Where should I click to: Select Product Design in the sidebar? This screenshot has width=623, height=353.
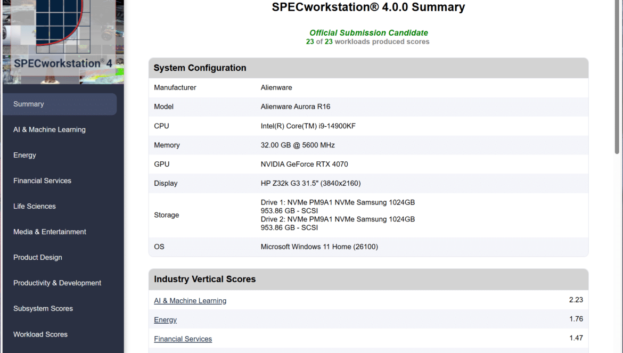click(38, 257)
